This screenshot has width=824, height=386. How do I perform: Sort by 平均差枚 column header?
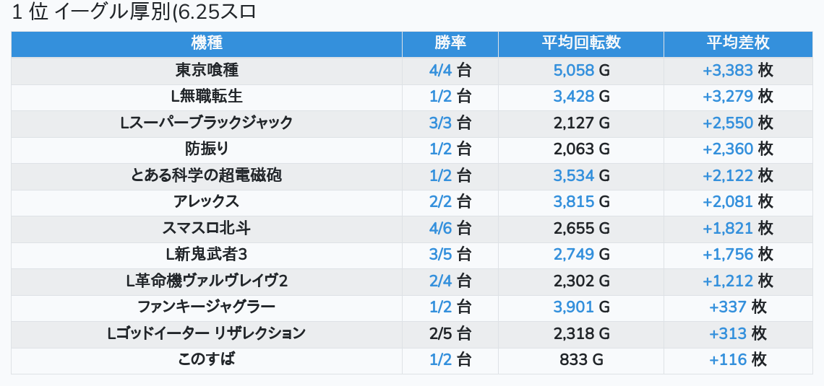tap(738, 43)
